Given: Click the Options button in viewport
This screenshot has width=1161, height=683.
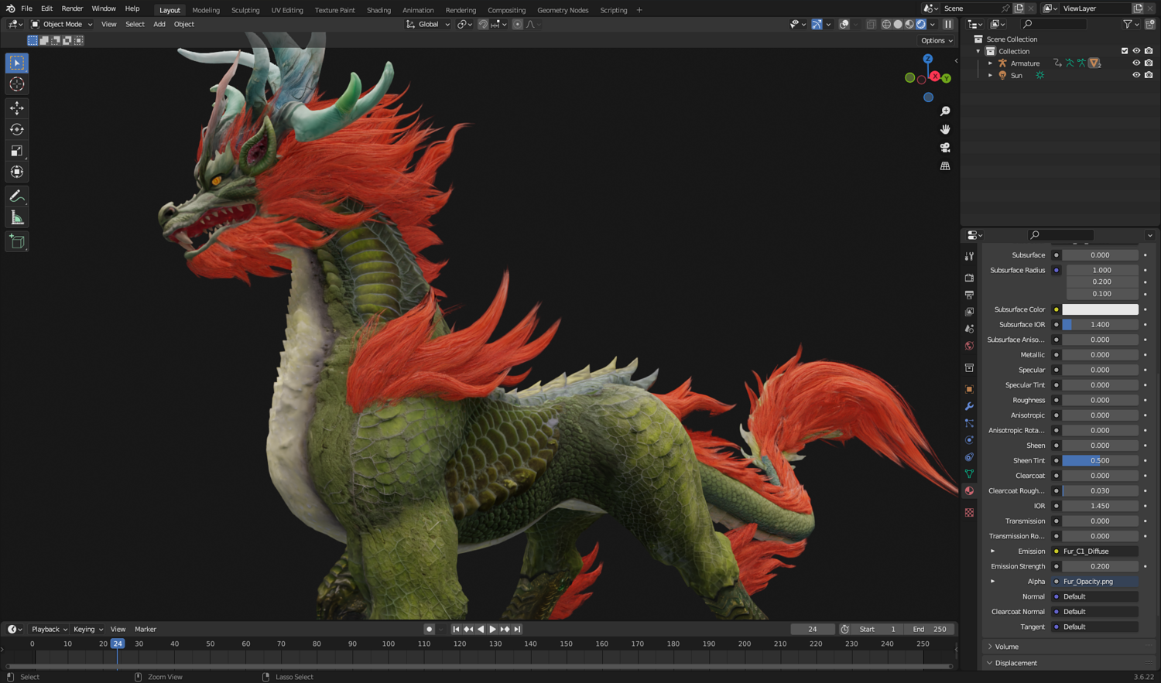Looking at the screenshot, I should coord(937,40).
